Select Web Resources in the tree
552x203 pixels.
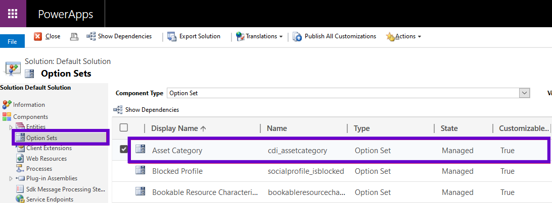pos(47,159)
